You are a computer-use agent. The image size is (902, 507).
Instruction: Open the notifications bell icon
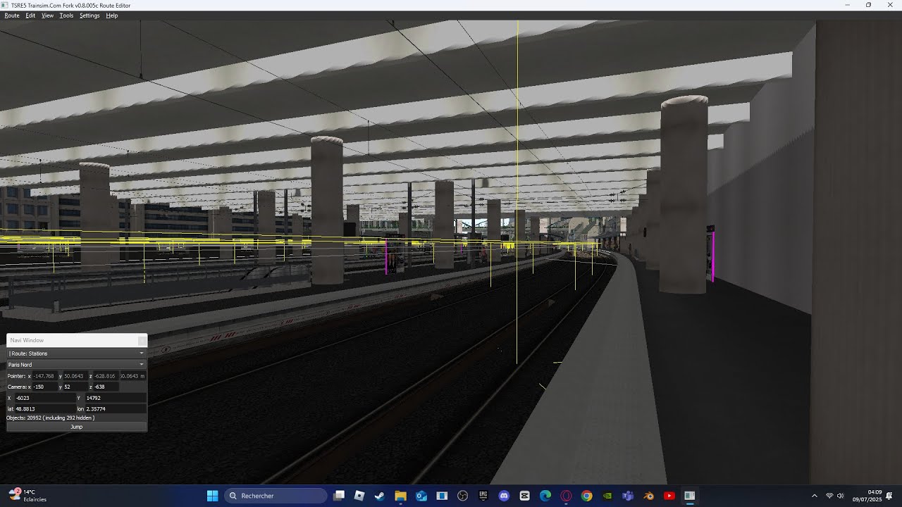[890, 496]
